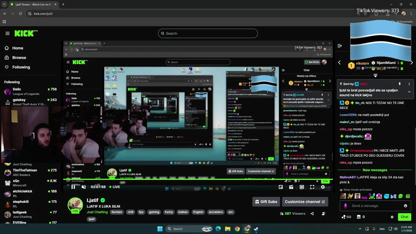Open chat shop icon
The height and width of the screenshot is (234, 416).
pyautogui.click(x=359, y=217)
